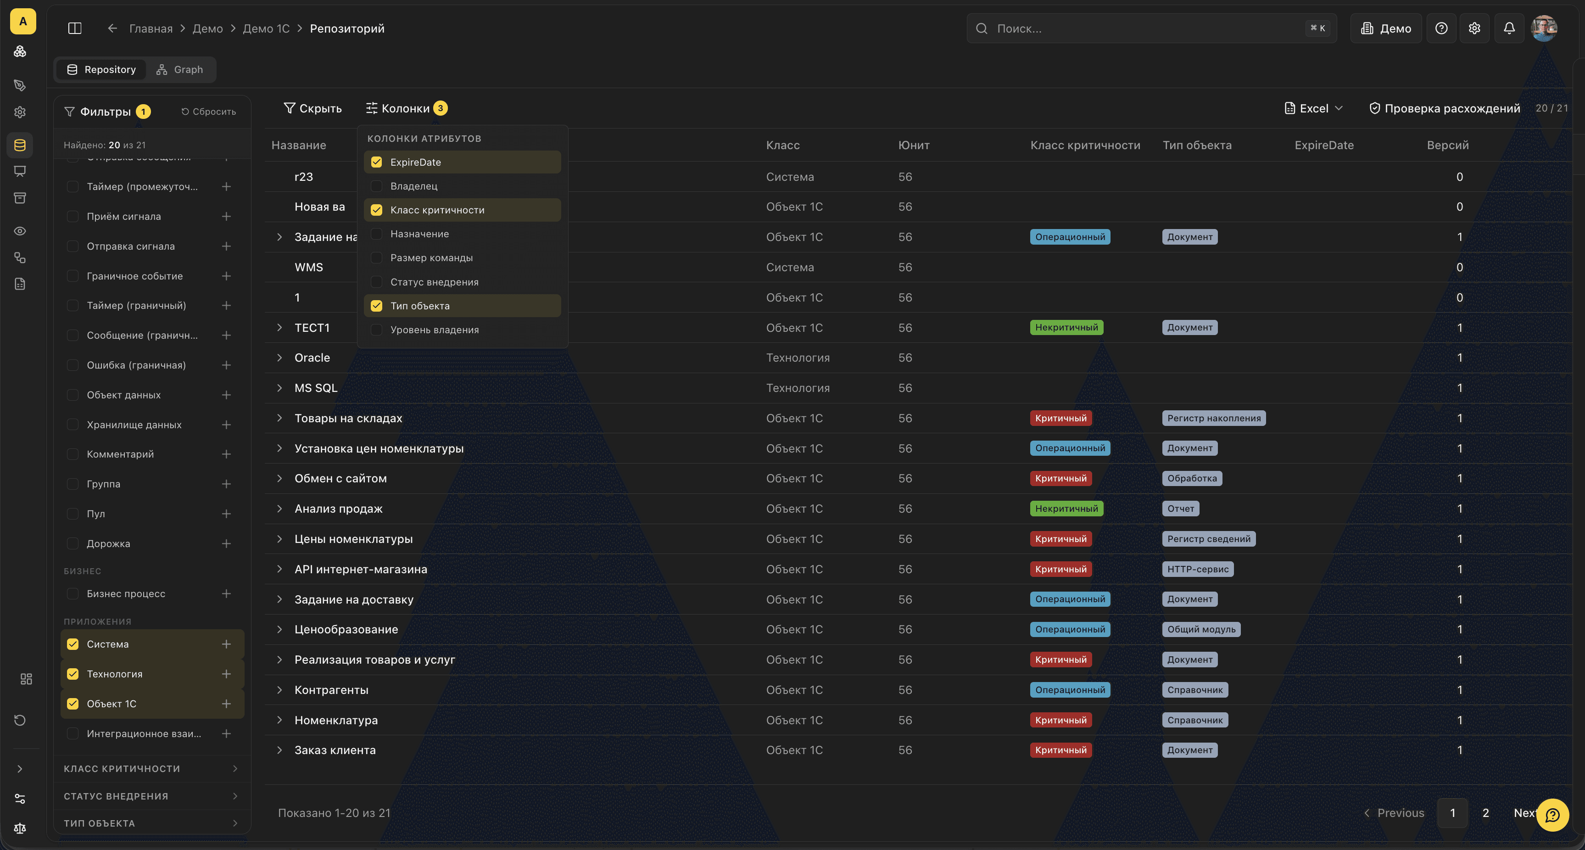
Task: Open Проверка расхождений
Action: click(x=1445, y=108)
